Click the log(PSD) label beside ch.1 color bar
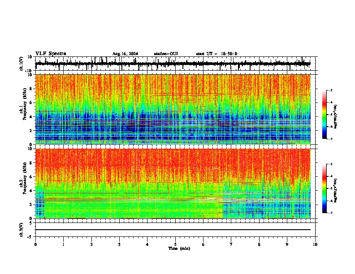This screenshot has height=274, width=355. click(x=336, y=117)
